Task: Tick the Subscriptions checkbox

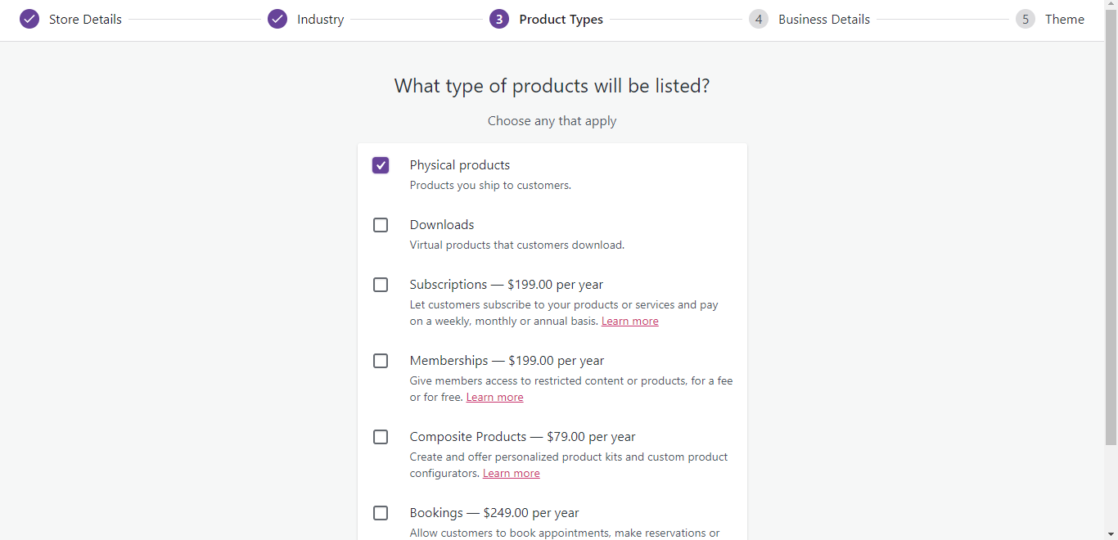Action: (x=381, y=285)
